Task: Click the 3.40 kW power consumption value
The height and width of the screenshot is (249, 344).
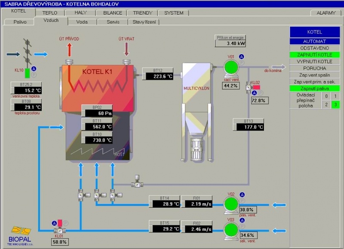Action: tap(230, 43)
